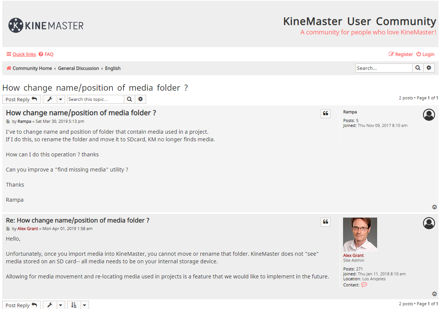This screenshot has height=309, width=440.
Task: Expand the top topic tools dropdown arrow
Action: (61, 99)
